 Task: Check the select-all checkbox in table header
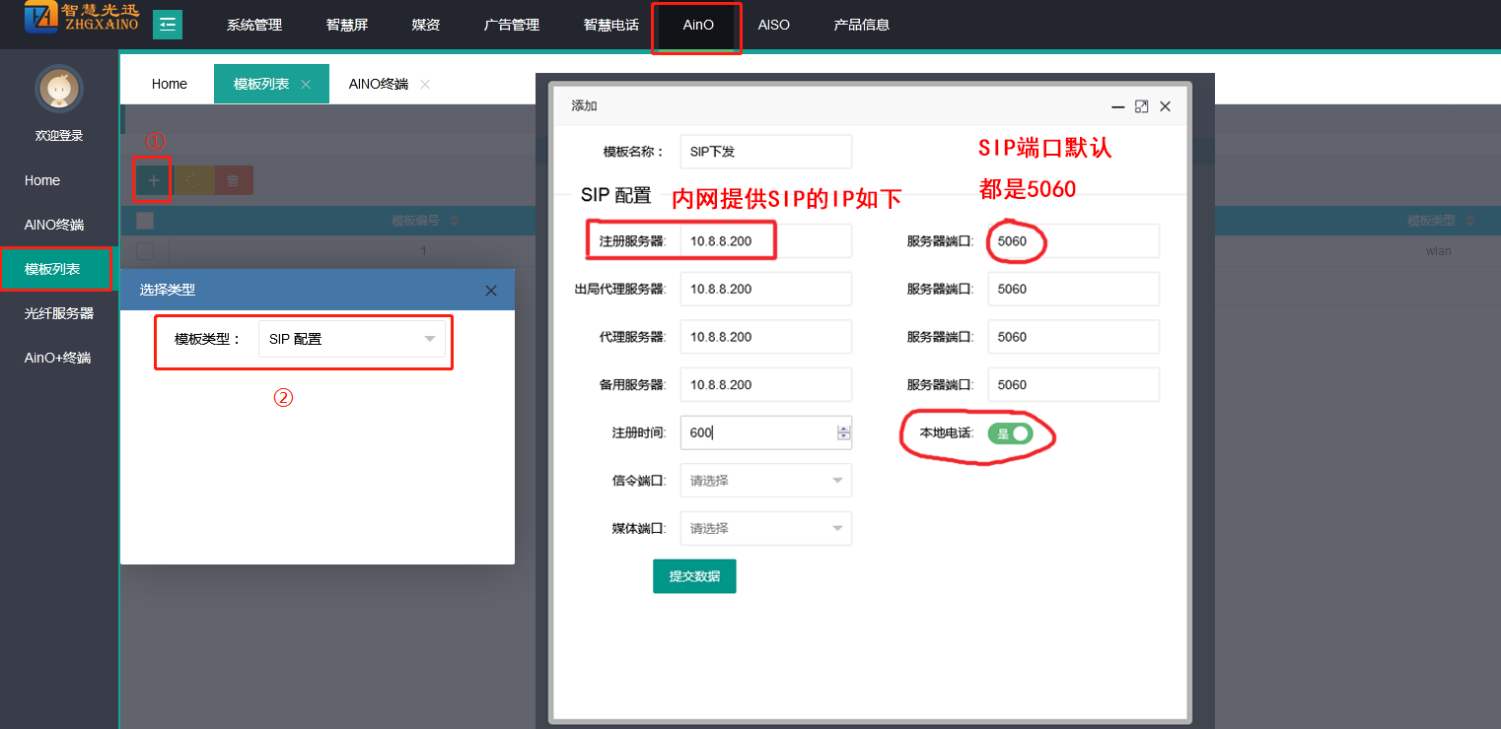point(145,221)
